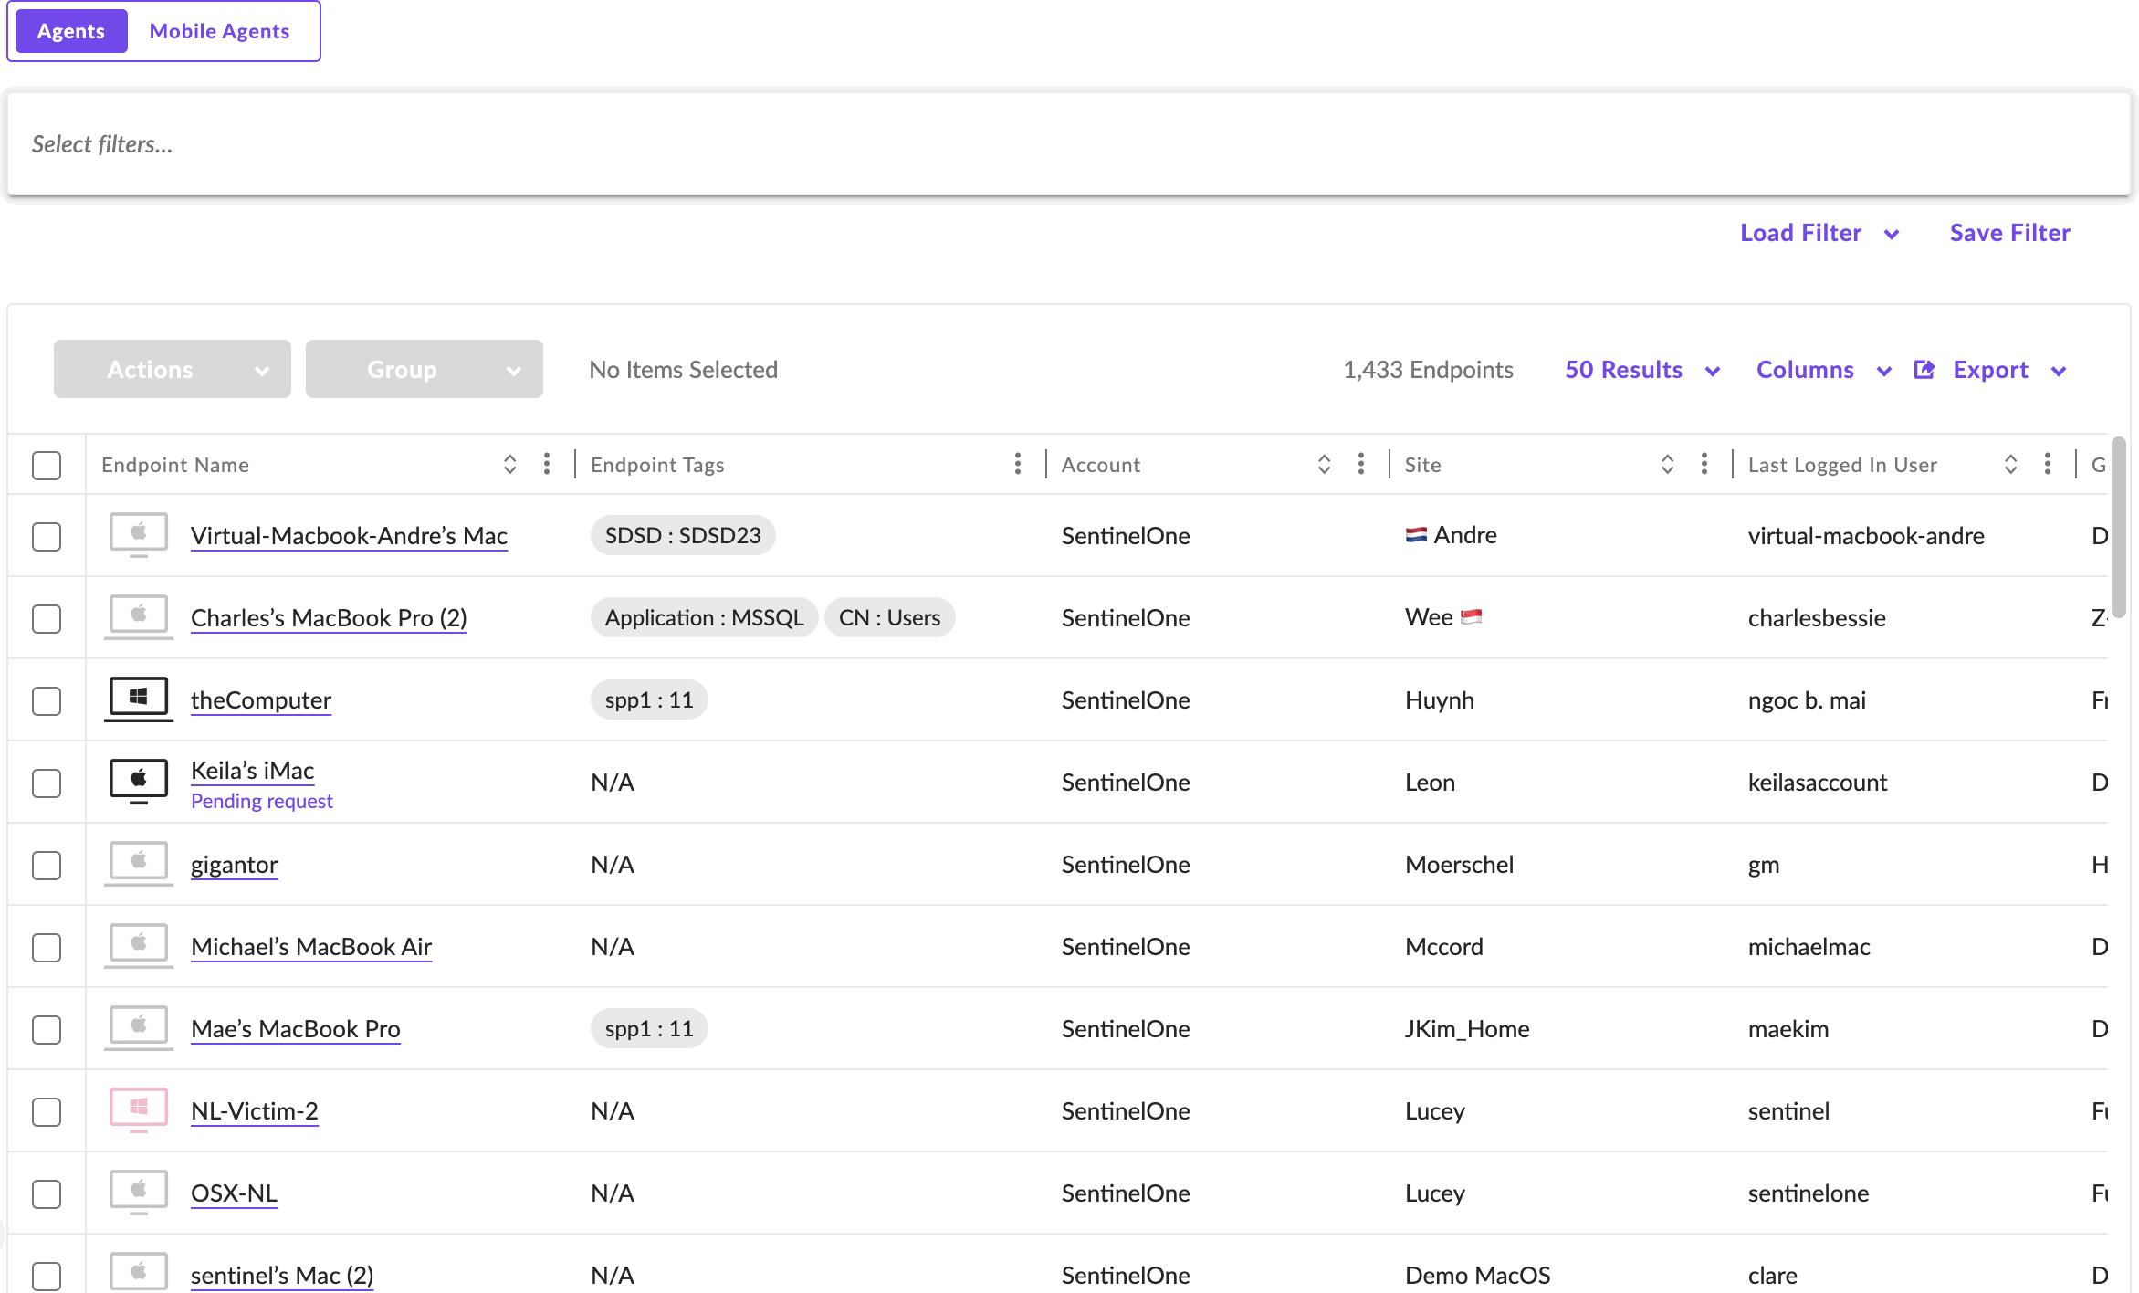The height and width of the screenshot is (1293, 2139).
Task: Check the box for gigantor row
Action: click(x=47, y=865)
